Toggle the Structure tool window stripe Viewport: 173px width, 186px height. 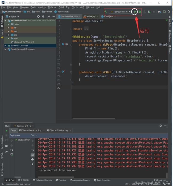pyautogui.click(x=2, y=142)
